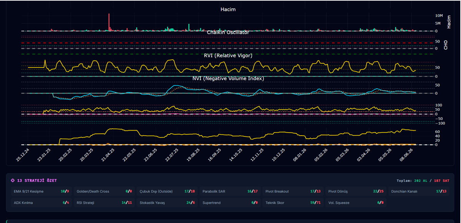
Task: Click the 16.09.25 date label
Action: (215, 155)
